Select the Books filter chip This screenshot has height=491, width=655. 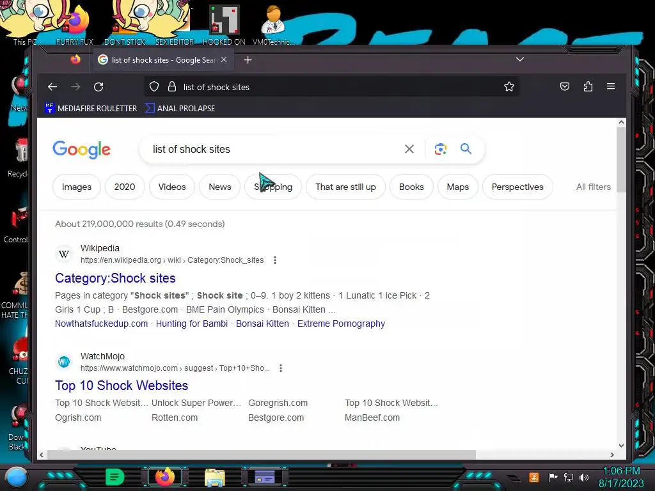pyautogui.click(x=411, y=187)
